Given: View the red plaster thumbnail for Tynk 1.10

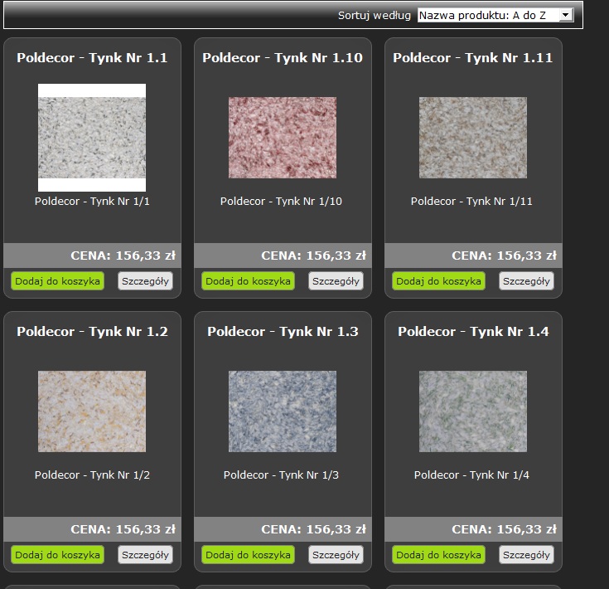Looking at the screenshot, I should [283, 138].
